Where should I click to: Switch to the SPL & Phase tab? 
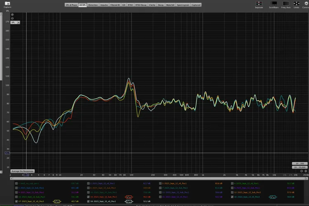71,5
